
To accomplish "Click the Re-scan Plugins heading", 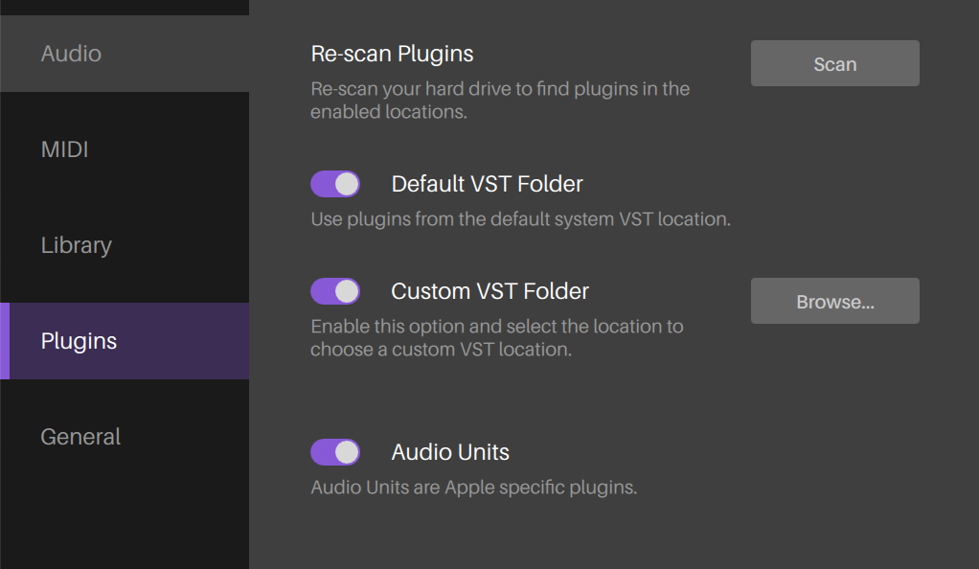I will tap(392, 54).
